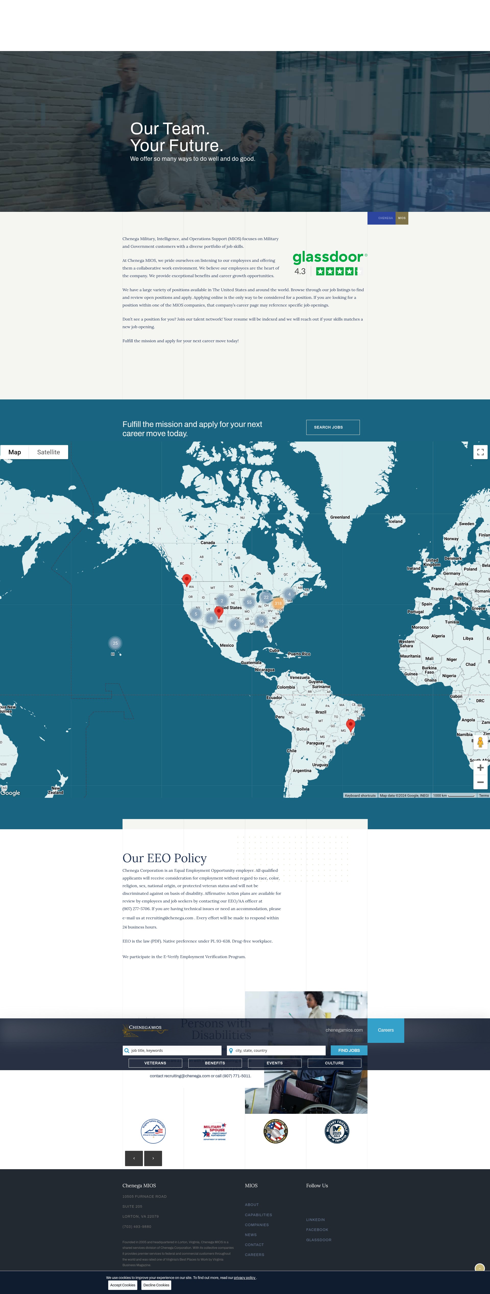This screenshot has height=1294, width=490.
Task: Select the MIOS tab under the hero
Action: coord(402,218)
